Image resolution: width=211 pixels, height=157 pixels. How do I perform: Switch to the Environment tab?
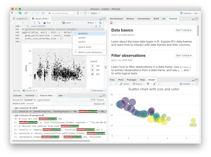116,19
